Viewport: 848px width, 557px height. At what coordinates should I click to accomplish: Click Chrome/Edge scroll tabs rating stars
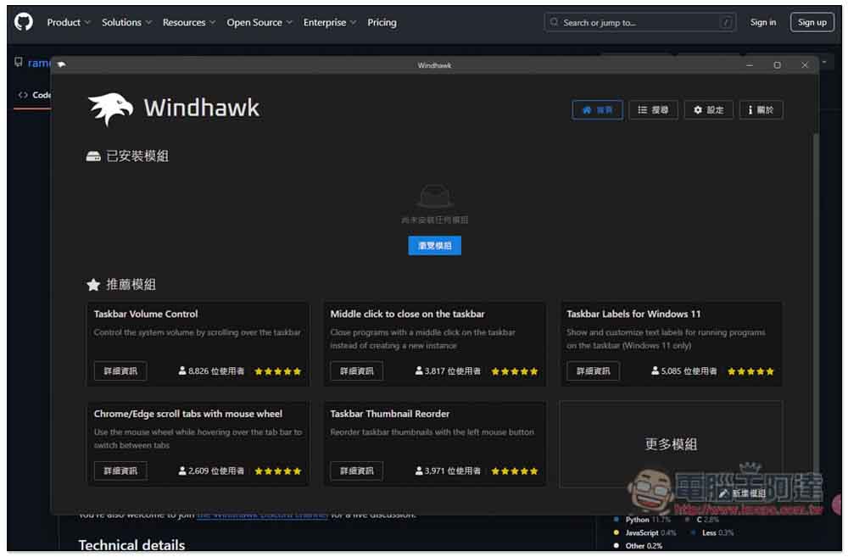click(277, 471)
